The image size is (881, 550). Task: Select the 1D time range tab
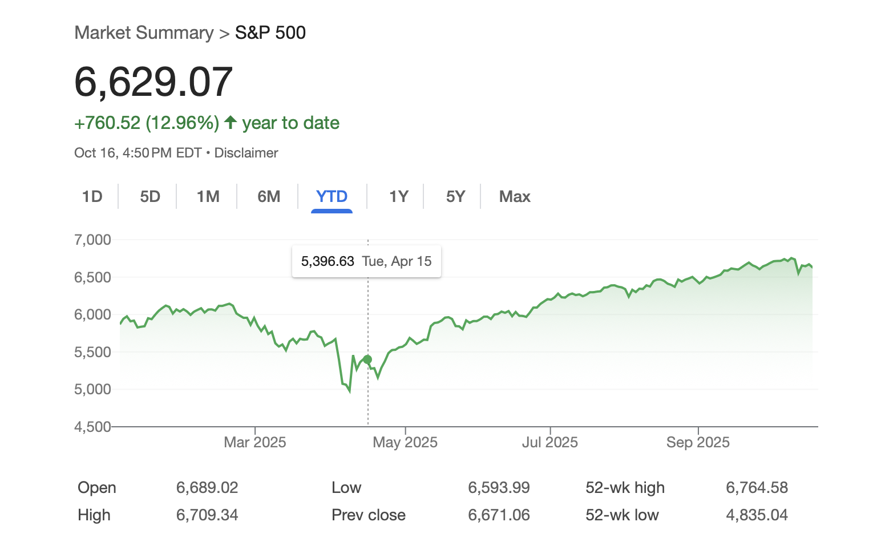(92, 197)
